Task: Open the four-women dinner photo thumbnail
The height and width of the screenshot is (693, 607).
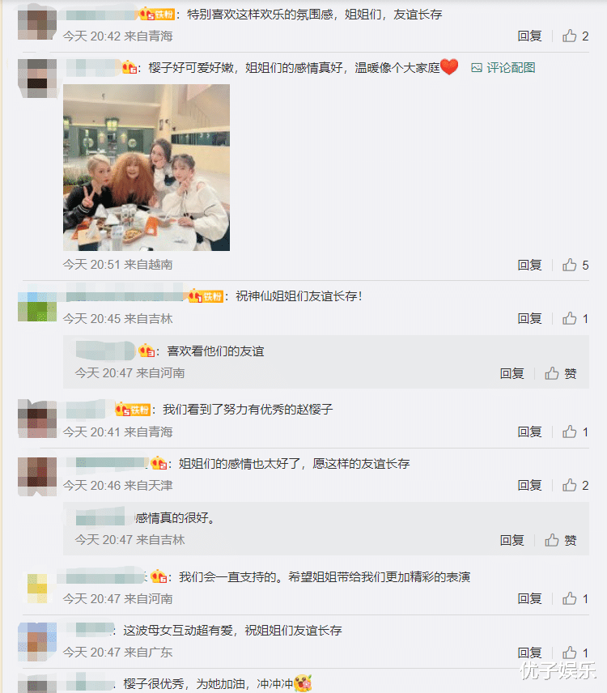Action: pyautogui.click(x=146, y=168)
